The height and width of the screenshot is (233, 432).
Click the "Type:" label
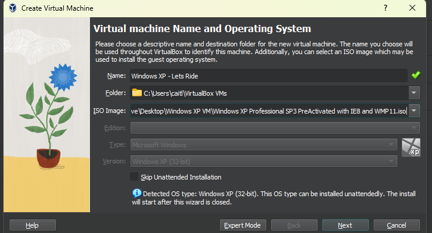117,144
